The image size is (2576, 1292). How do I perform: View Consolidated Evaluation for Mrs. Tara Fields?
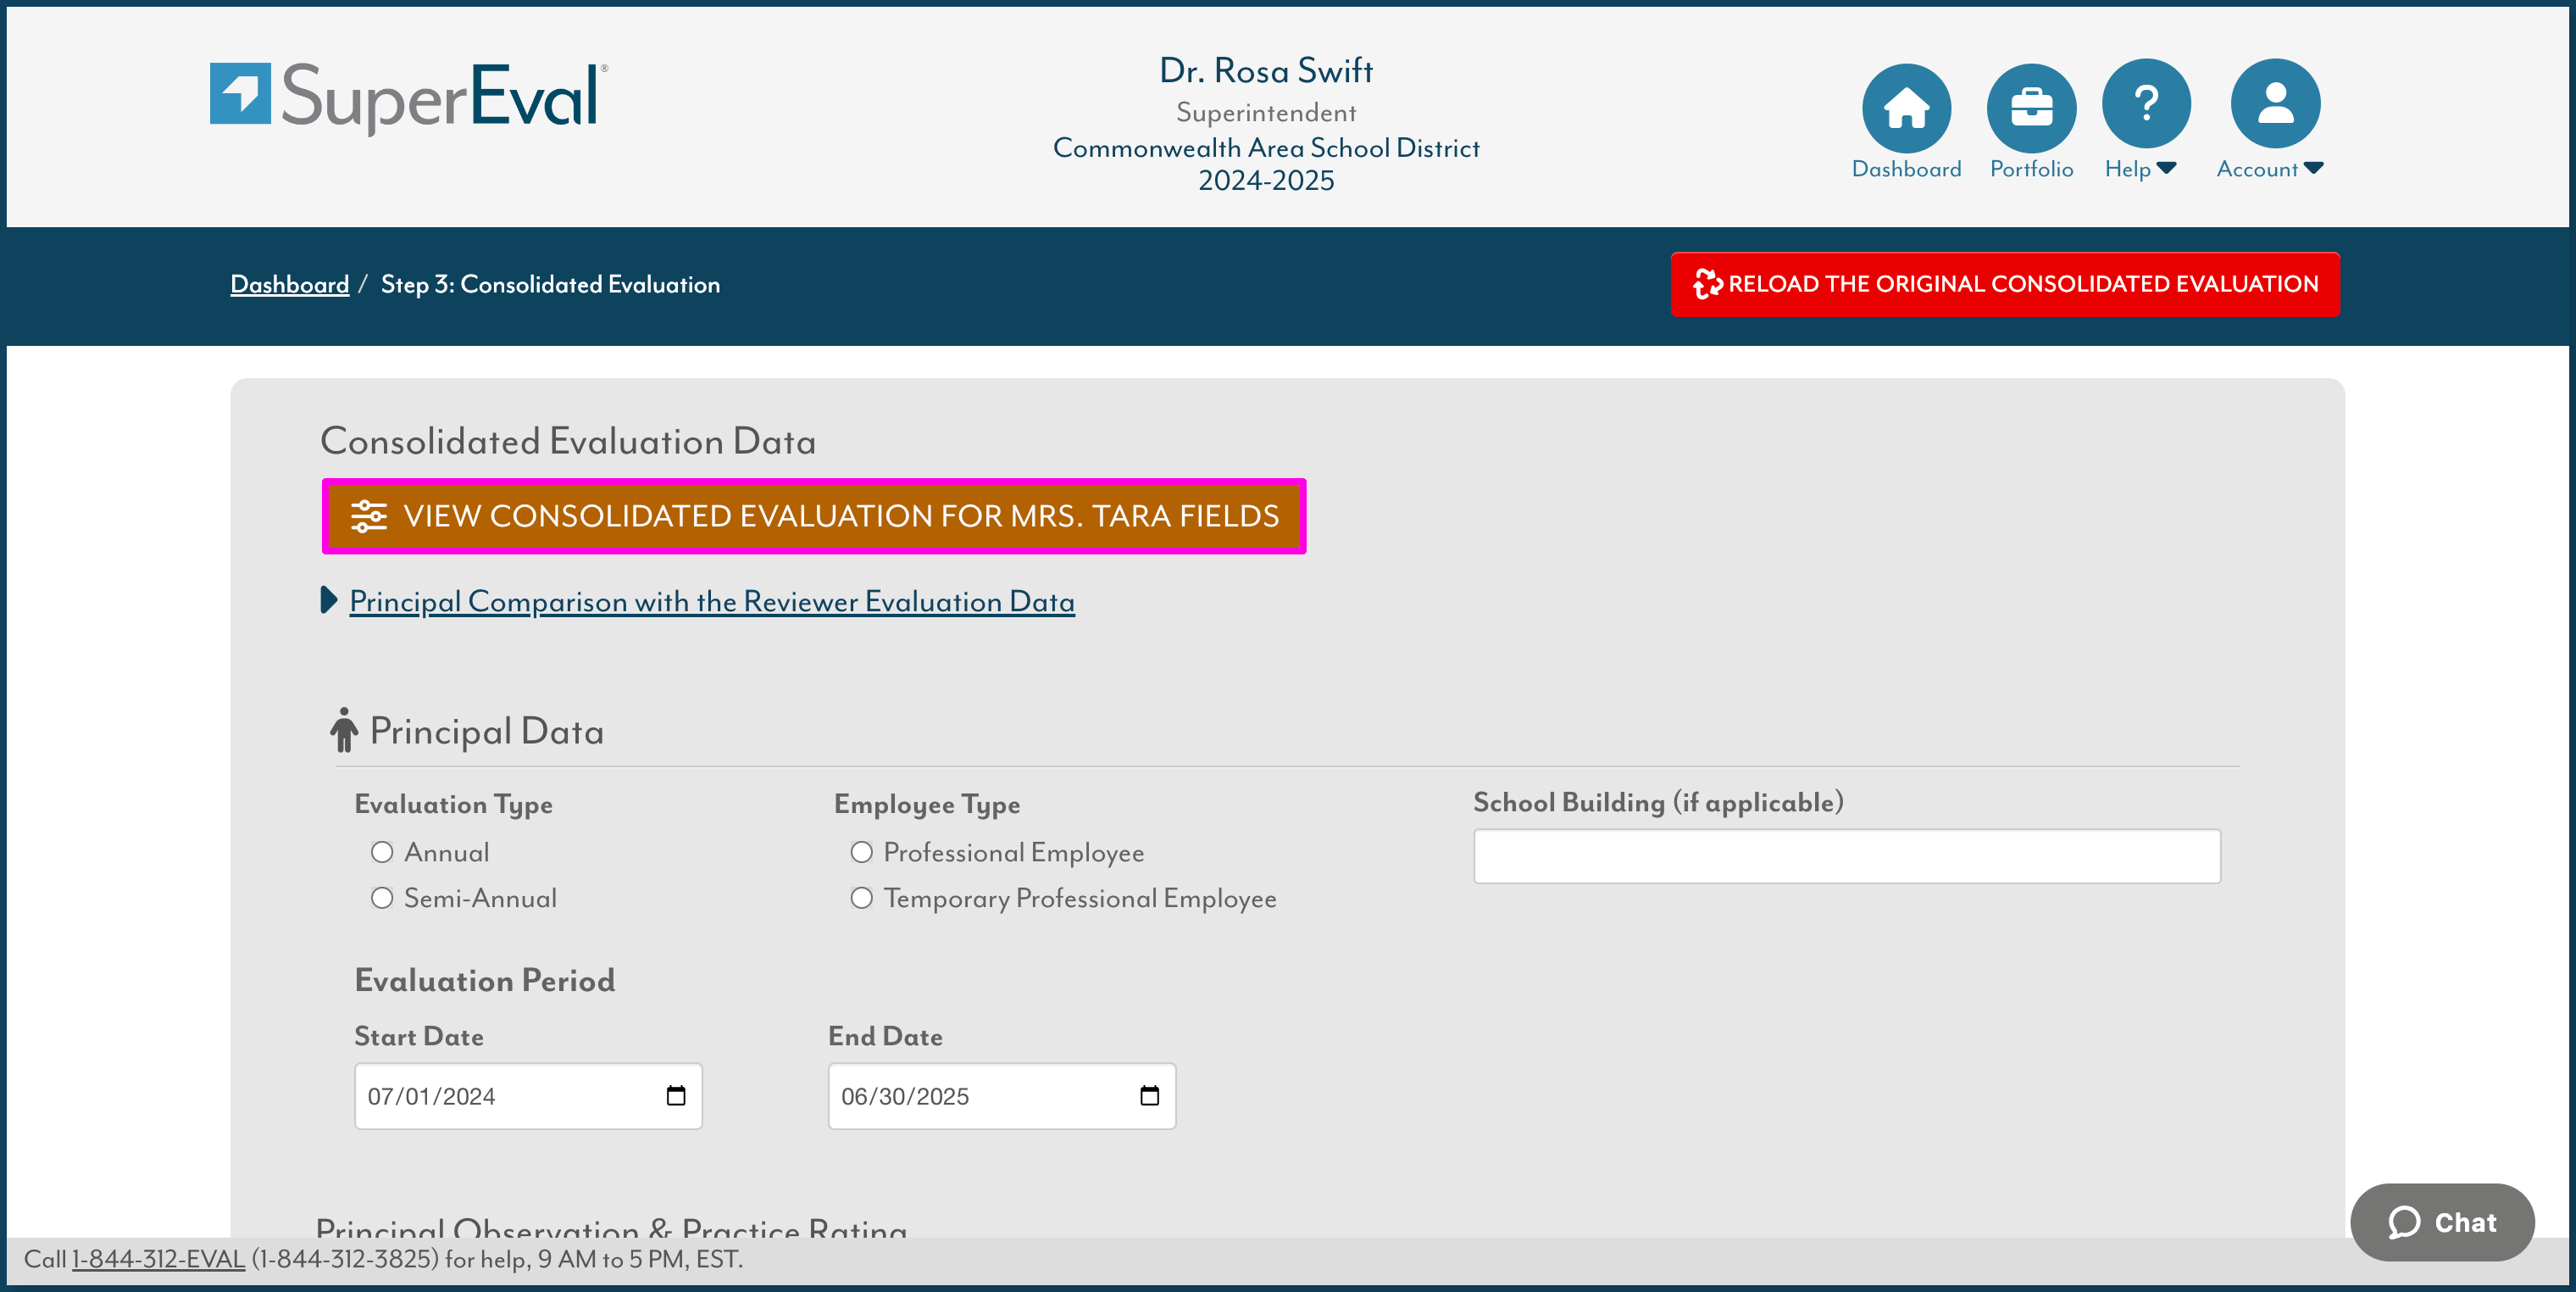pos(813,515)
